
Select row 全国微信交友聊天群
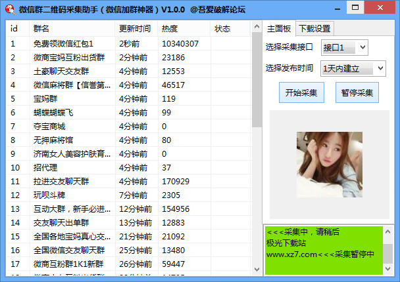coord(128,251)
